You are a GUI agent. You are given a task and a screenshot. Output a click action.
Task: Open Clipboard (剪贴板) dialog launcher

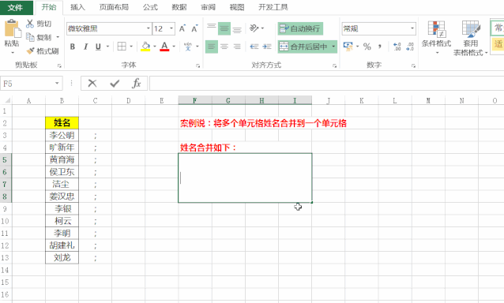point(59,65)
